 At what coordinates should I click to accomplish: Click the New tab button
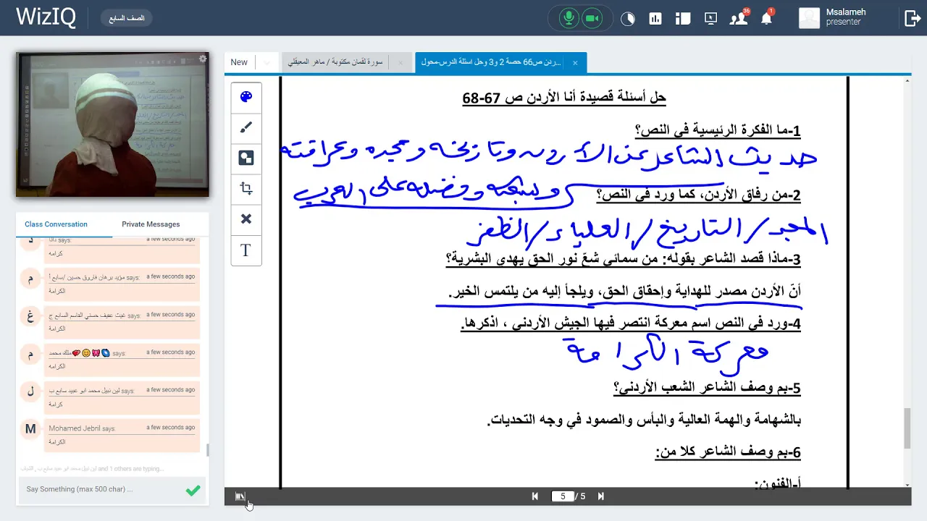click(239, 62)
